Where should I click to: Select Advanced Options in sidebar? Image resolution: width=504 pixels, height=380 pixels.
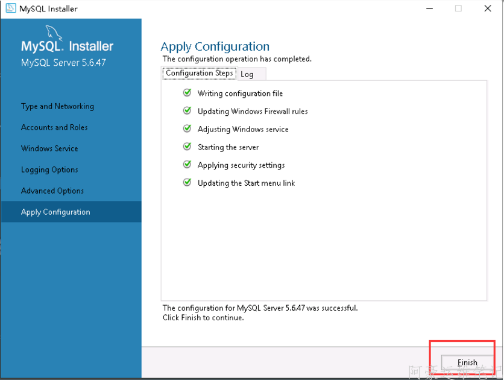pos(52,191)
